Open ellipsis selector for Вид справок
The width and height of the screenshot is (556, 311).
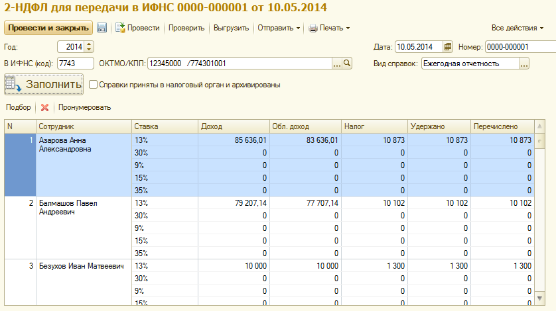tap(524, 64)
